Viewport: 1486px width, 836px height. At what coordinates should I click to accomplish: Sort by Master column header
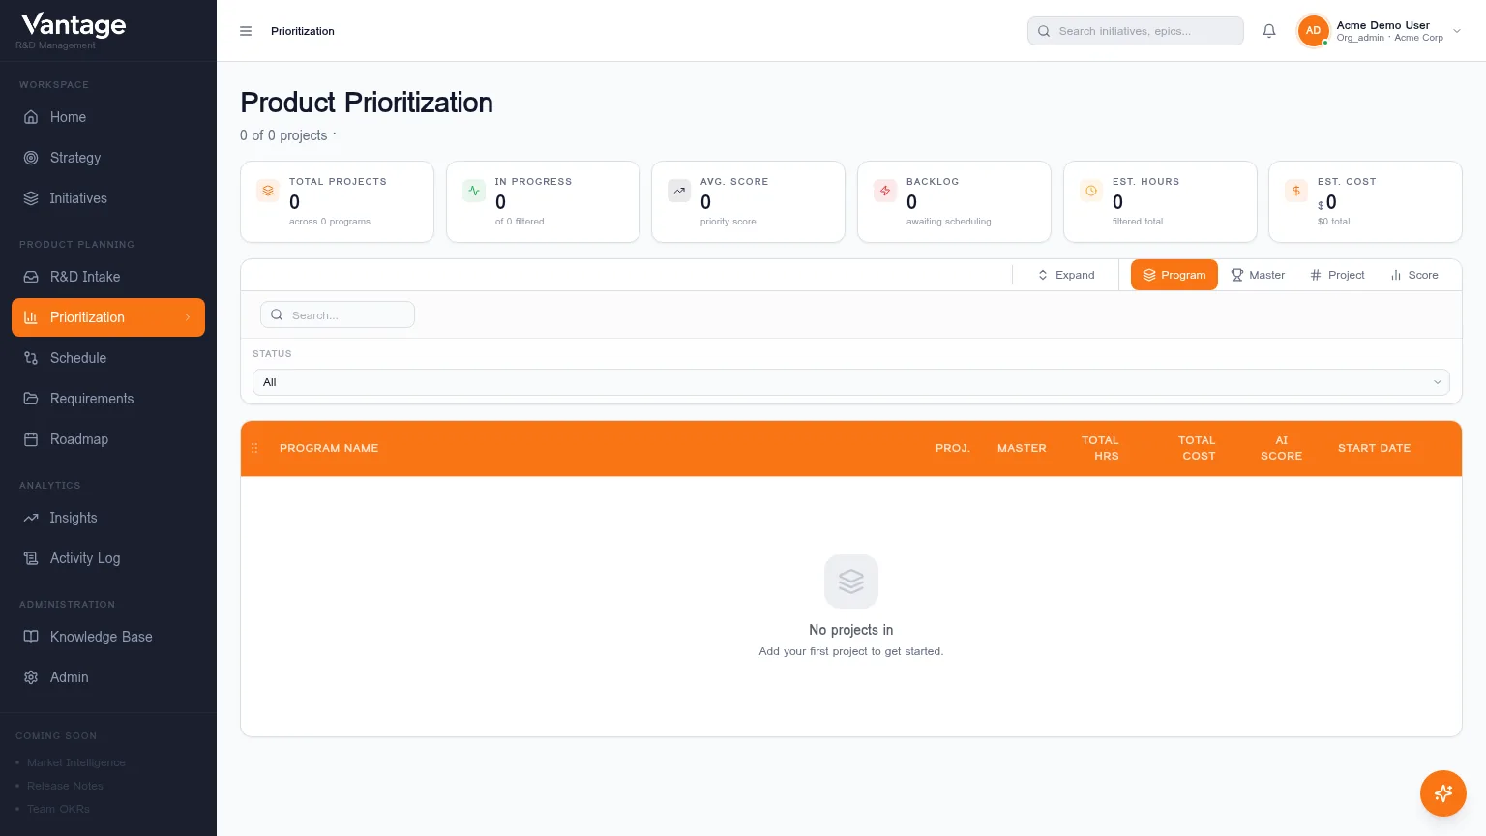1022,448
